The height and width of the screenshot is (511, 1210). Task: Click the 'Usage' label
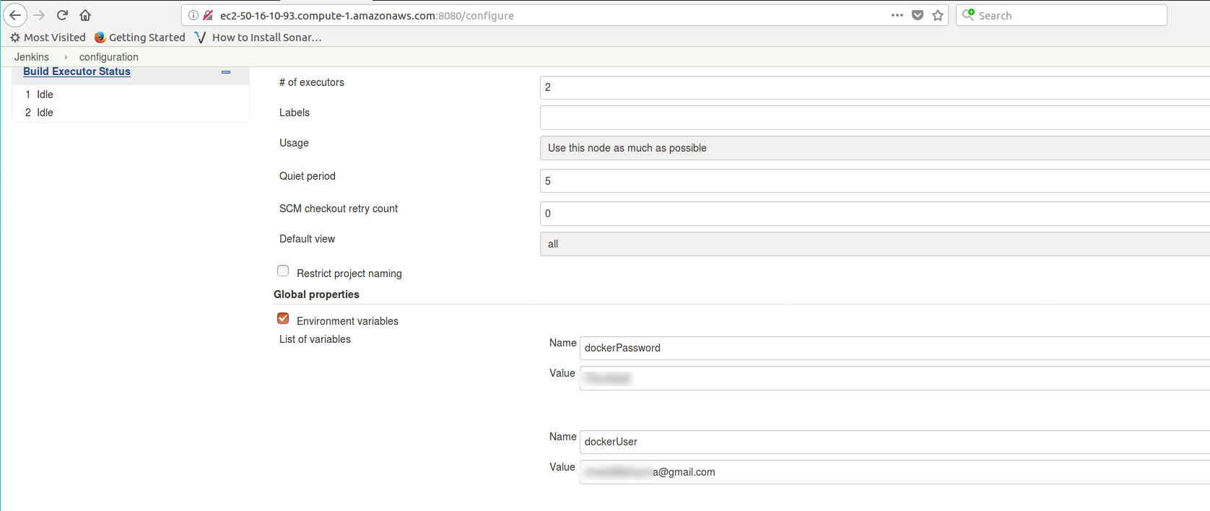coord(294,143)
